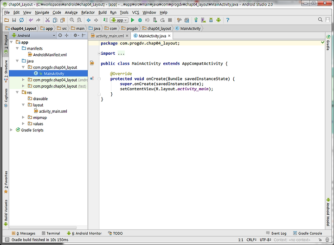The image size is (334, 245).
Task: Click the Save All disk icon
Action: coord(14,20)
